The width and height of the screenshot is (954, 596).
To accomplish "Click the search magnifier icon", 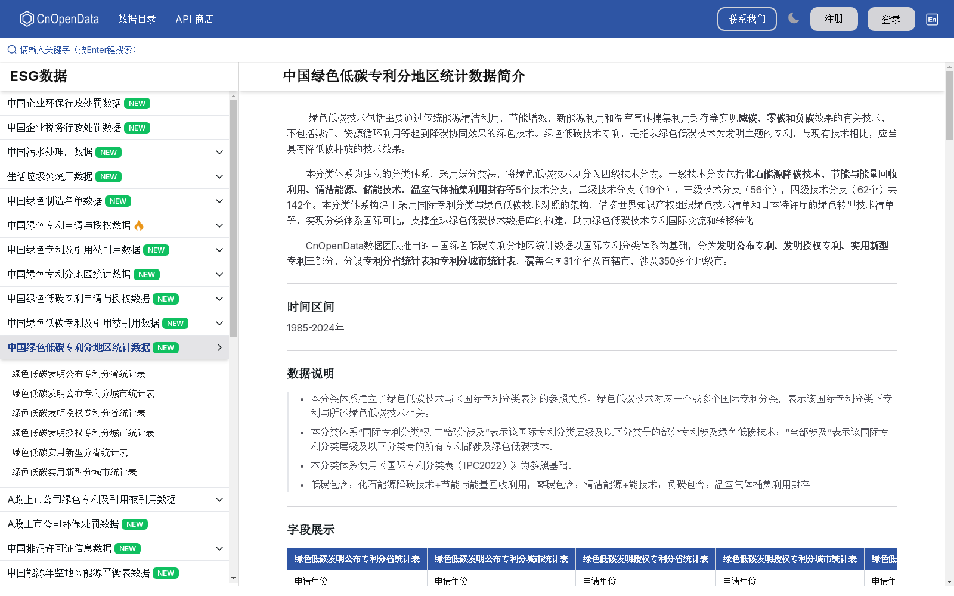I will [11, 50].
